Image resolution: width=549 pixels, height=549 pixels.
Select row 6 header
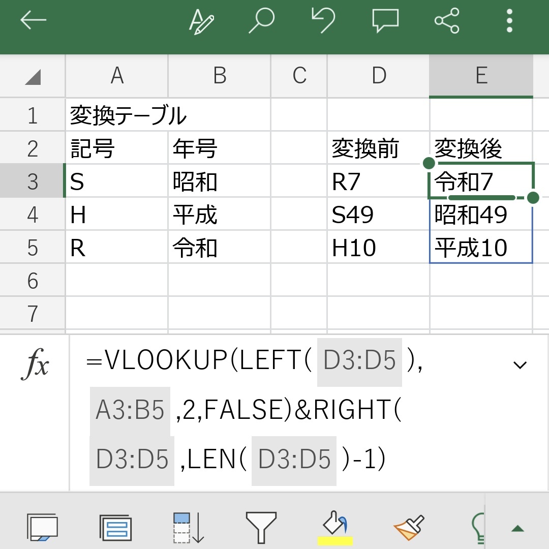[33, 280]
